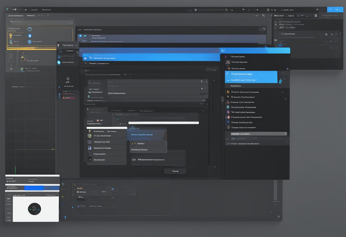Click the dark button at the bottom of center dialog
The width and height of the screenshot is (346, 237).
point(175,171)
